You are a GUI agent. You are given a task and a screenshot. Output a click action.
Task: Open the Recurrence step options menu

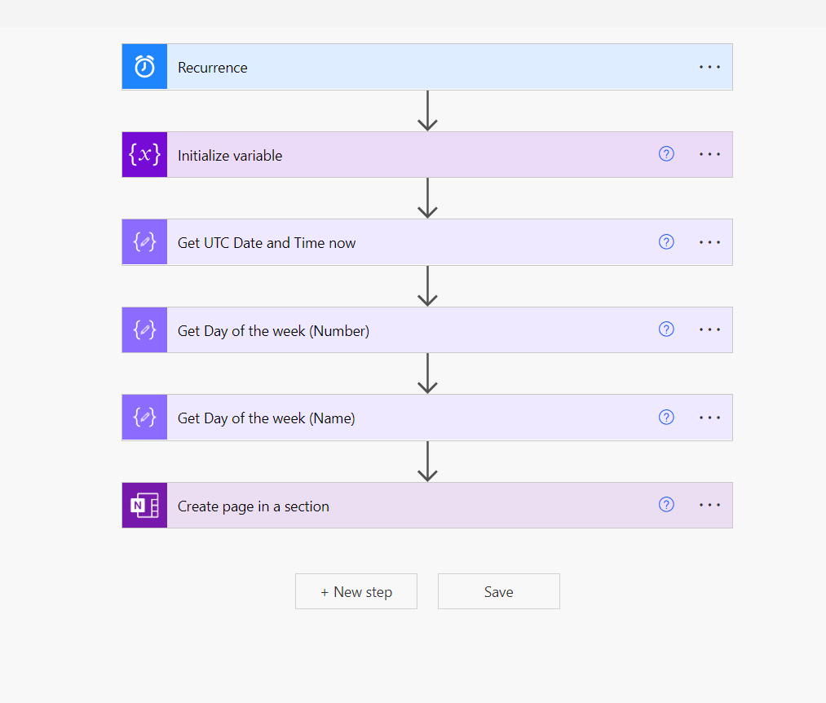click(x=709, y=67)
